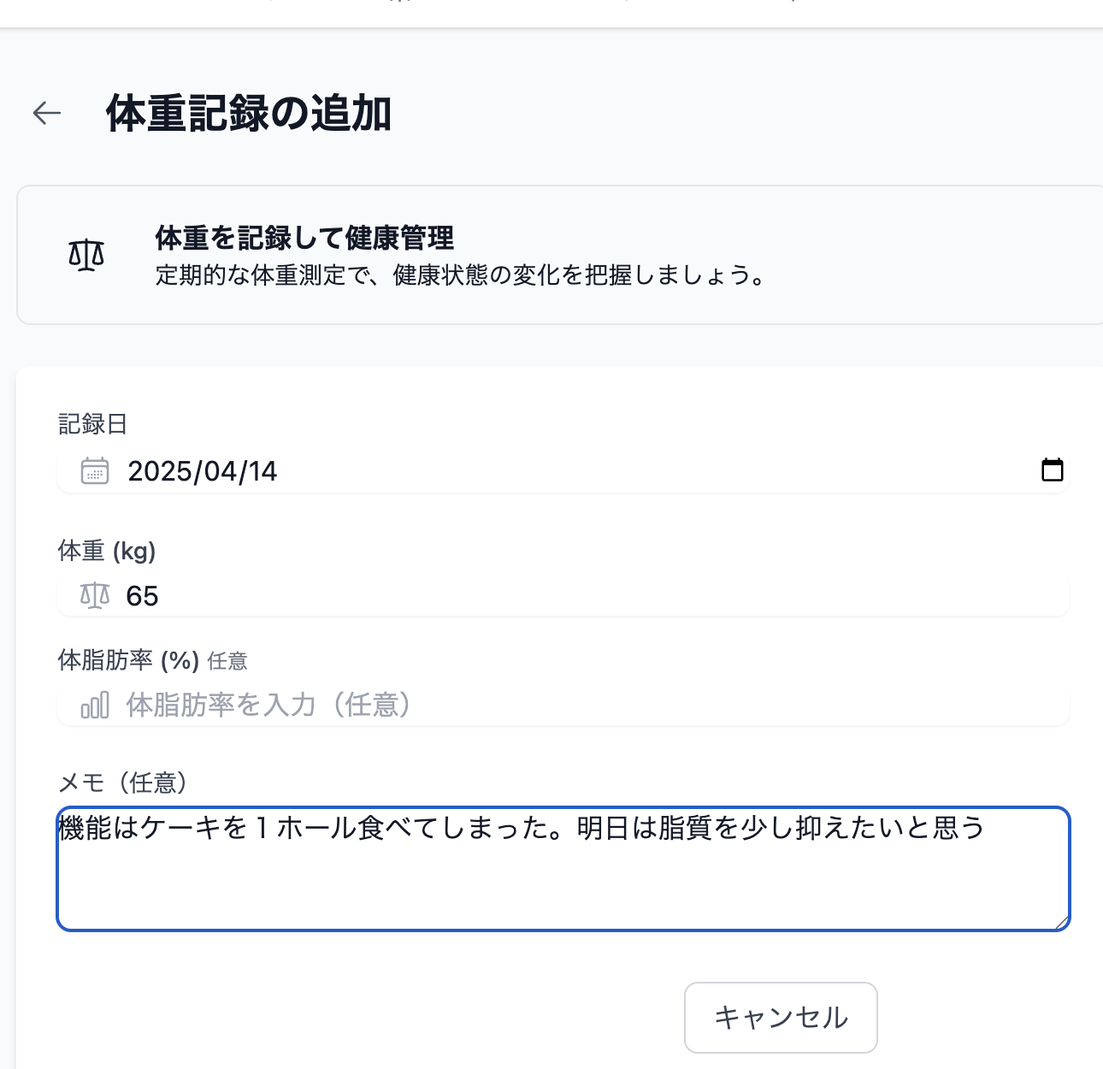Viewport: 1103px width, 1069px height.
Task: Click the scale icon in the weight field
Action: (95, 595)
